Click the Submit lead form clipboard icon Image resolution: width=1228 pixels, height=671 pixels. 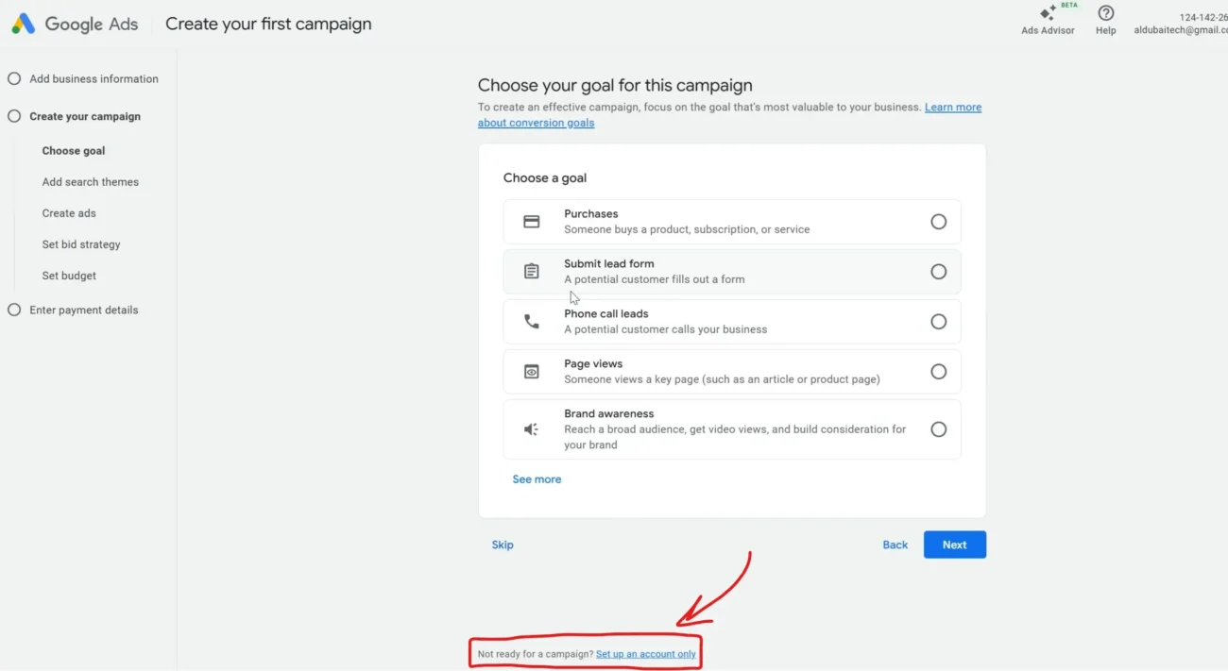point(532,272)
